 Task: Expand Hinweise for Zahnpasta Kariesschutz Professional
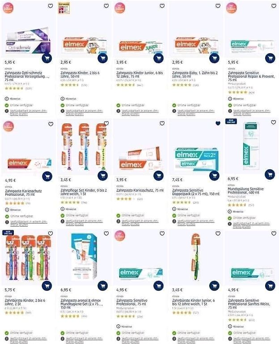pyautogui.click(x=13, y=210)
